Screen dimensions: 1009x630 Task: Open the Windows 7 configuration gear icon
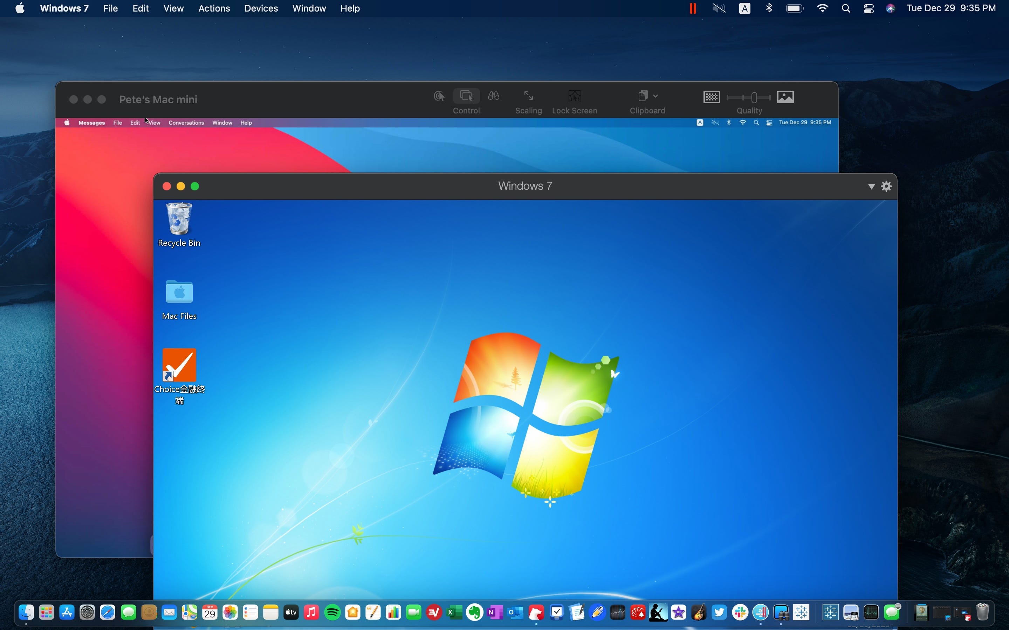pyautogui.click(x=886, y=186)
